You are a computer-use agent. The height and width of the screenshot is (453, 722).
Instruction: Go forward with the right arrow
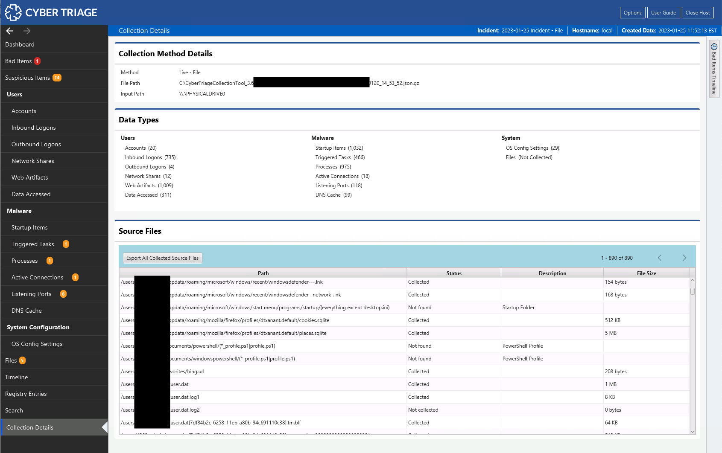coord(27,31)
